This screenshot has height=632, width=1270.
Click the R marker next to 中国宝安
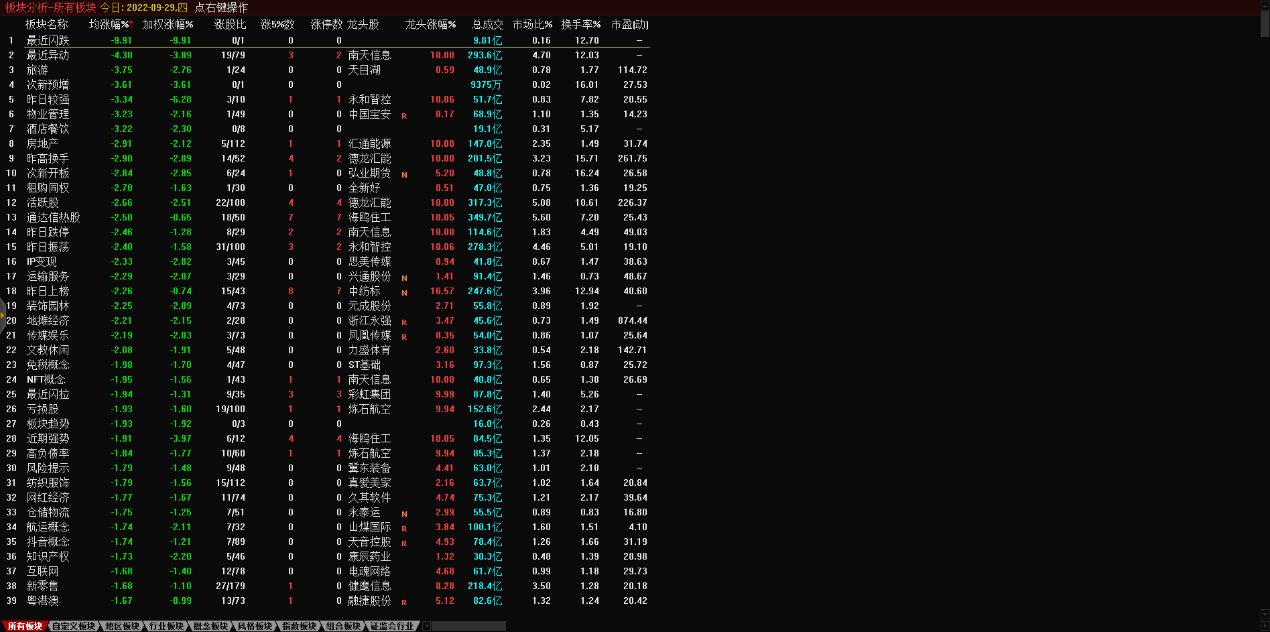(404, 116)
